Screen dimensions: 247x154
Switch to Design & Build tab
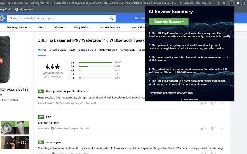tap(87, 50)
